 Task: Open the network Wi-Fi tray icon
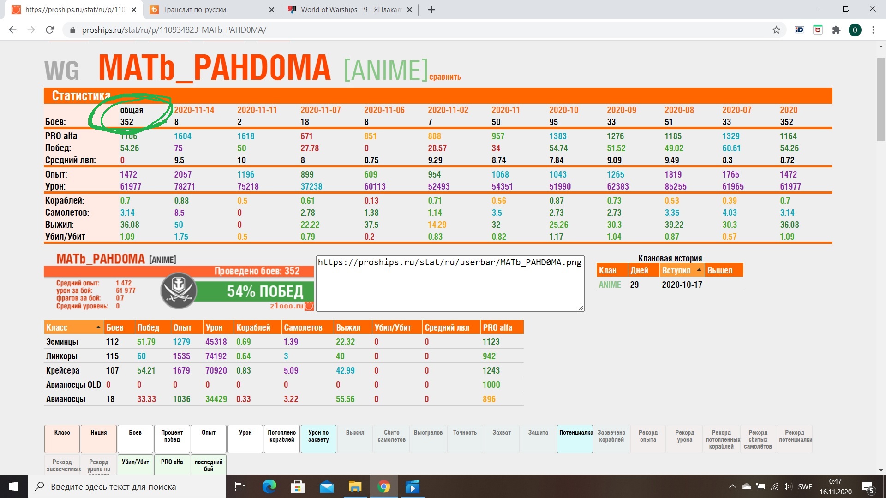pyautogui.click(x=774, y=486)
